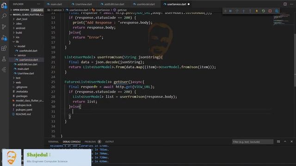Open pubspec.yaml in the explorer tree
Image resolution: width=296 pixels, height=166 pixels.
tap(24, 110)
